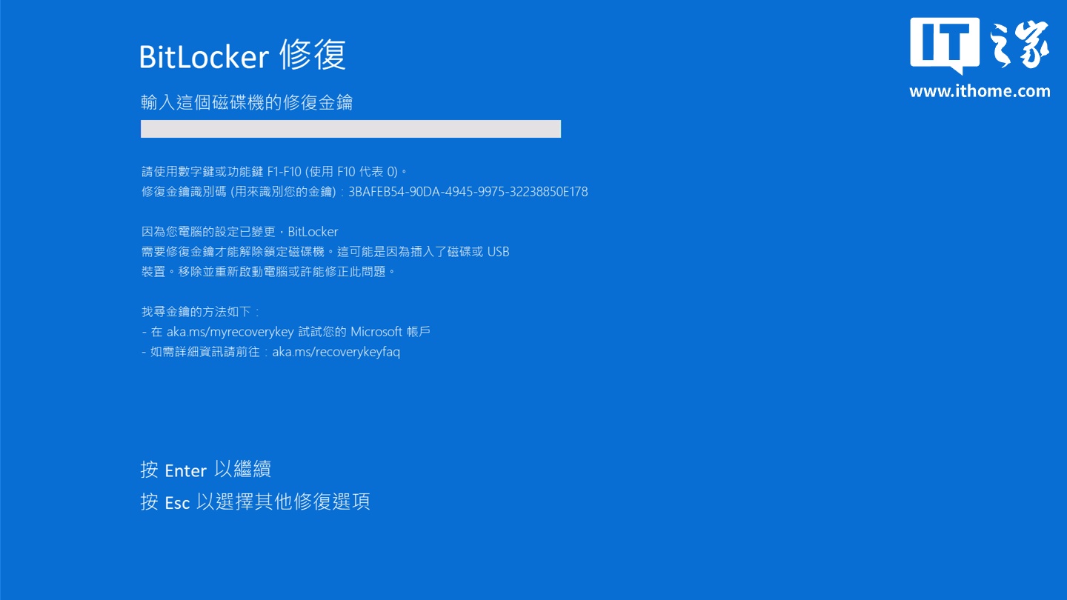Click the BitLocker 修復 title heading

243,56
